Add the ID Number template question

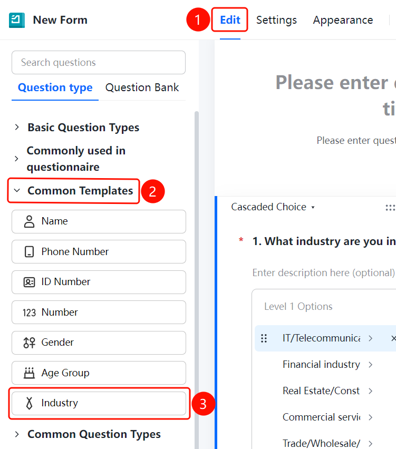click(99, 282)
